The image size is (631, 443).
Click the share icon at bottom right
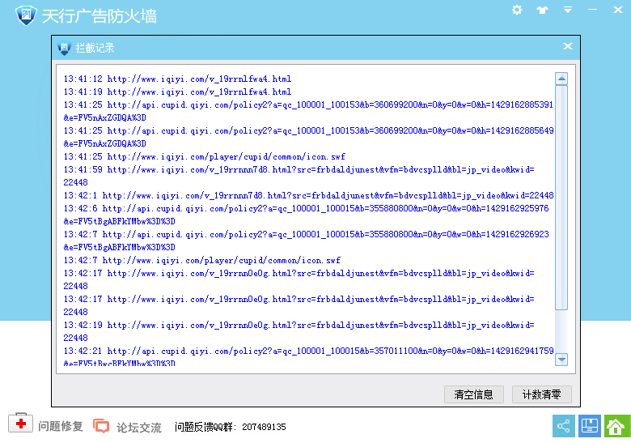pyautogui.click(x=563, y=426)
